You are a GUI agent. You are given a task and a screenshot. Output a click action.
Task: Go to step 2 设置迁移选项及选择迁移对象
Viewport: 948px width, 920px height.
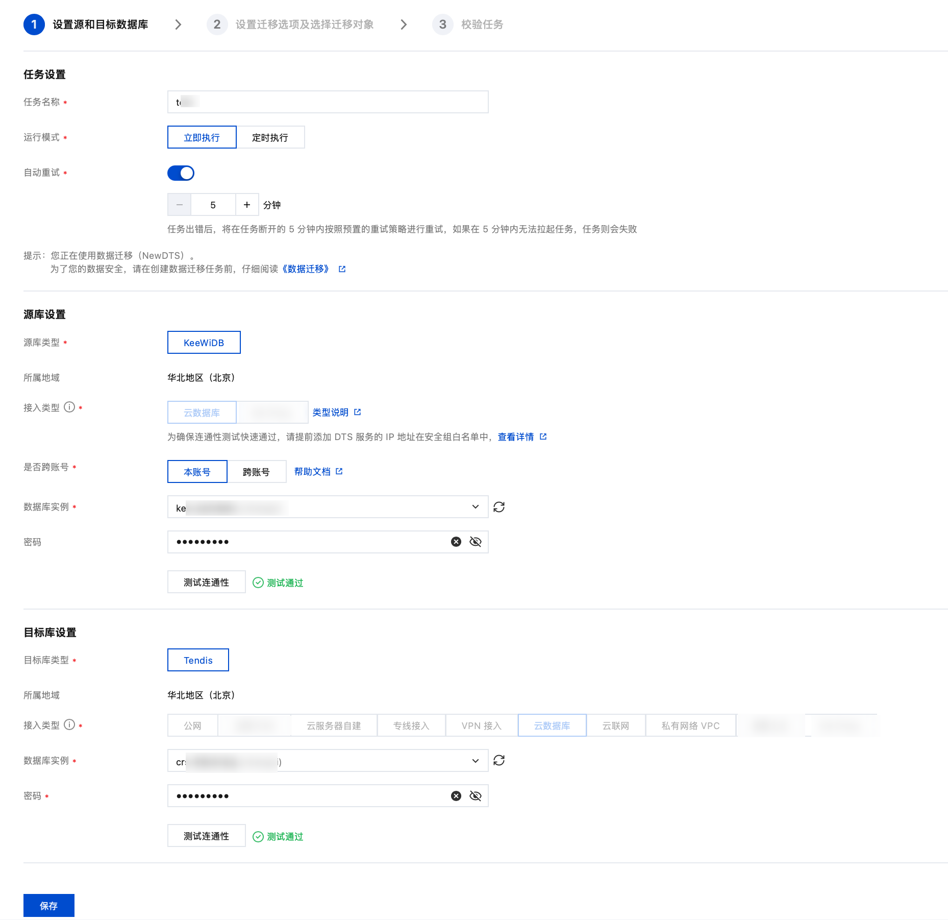(x=304, y=25)
